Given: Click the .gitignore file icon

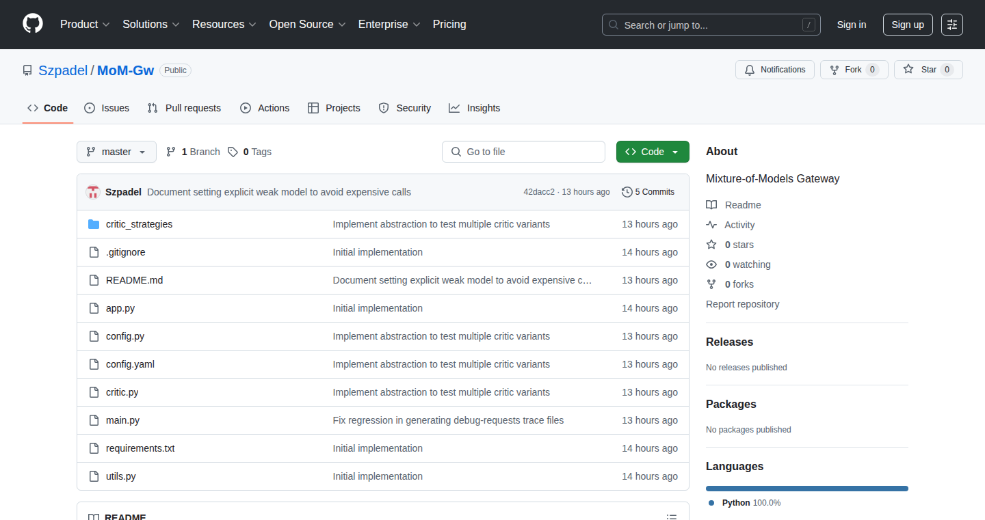Looking at the screenshot, I should pyautogui.click(x=94, y=252).
